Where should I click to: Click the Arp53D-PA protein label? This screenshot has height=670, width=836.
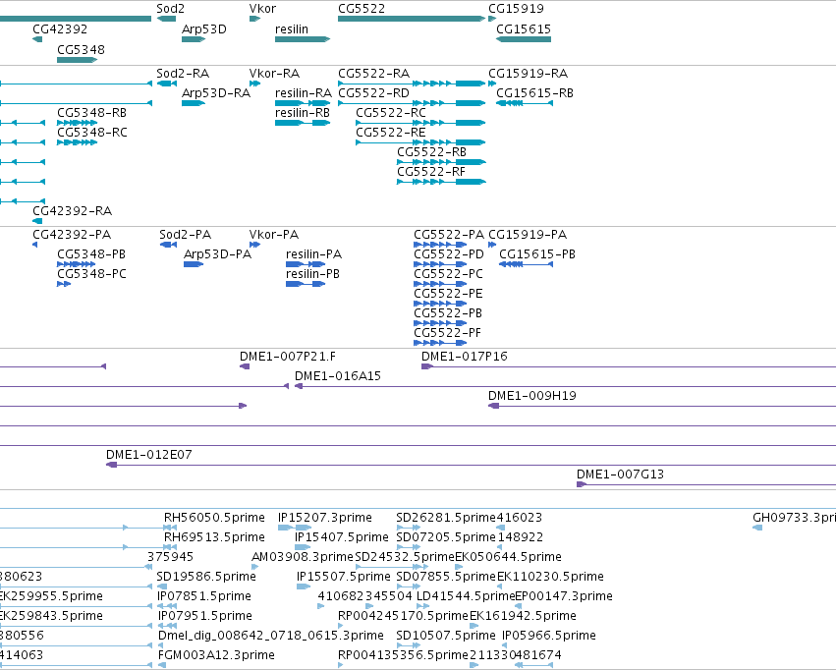tap(217, 254)
